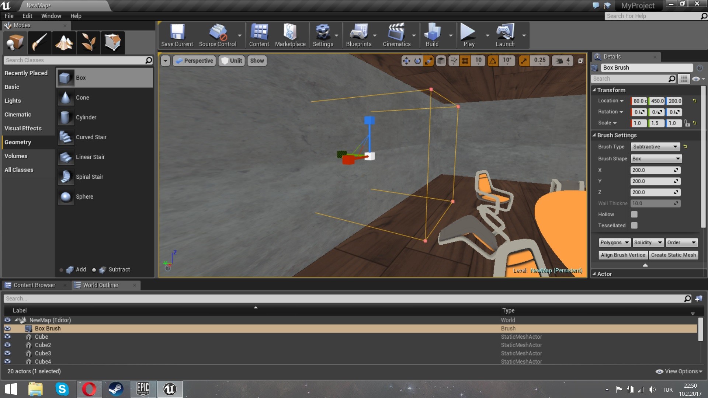Click the Launch toolbar icon
Image resolution: width=708 pixels, height=398 pixels.
click(x=505, y=35)
